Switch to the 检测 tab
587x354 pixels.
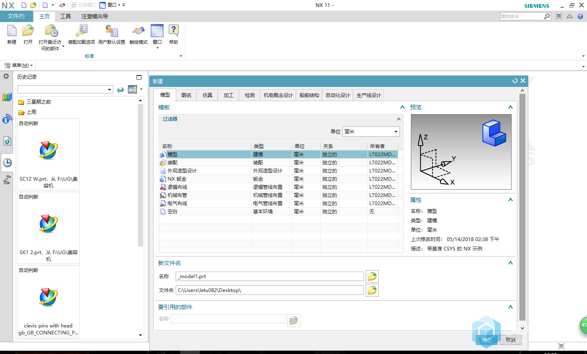pos(250,95)
